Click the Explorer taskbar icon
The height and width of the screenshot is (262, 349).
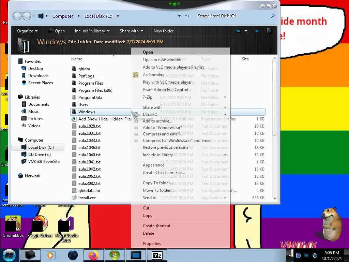point(30,255)
